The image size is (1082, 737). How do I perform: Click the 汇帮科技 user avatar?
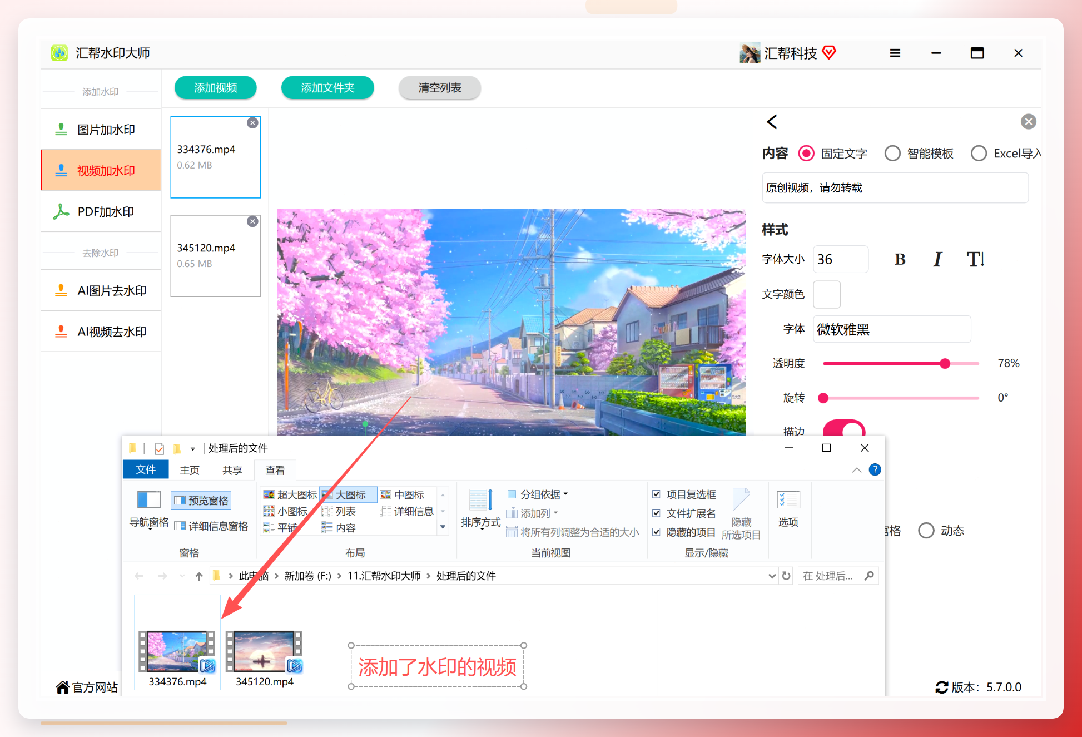[x=750, y=53]
